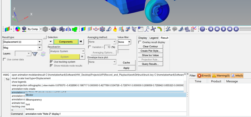This screenshot has height=117, width=251.
Task: Click the streamlines icon
Action: [x=128, y=29]
